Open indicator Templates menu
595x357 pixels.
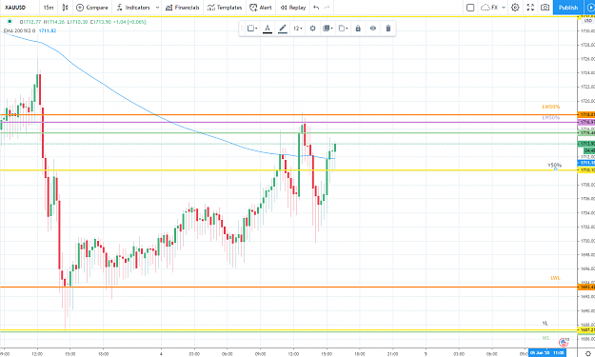click(x=225, y=8)
